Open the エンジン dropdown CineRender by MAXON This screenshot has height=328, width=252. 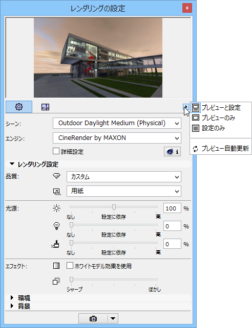[x=117, y=138]
